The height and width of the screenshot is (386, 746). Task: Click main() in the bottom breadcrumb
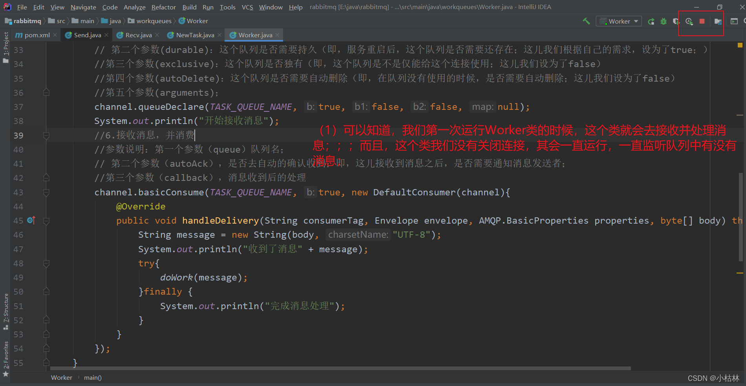click(93, 378)
